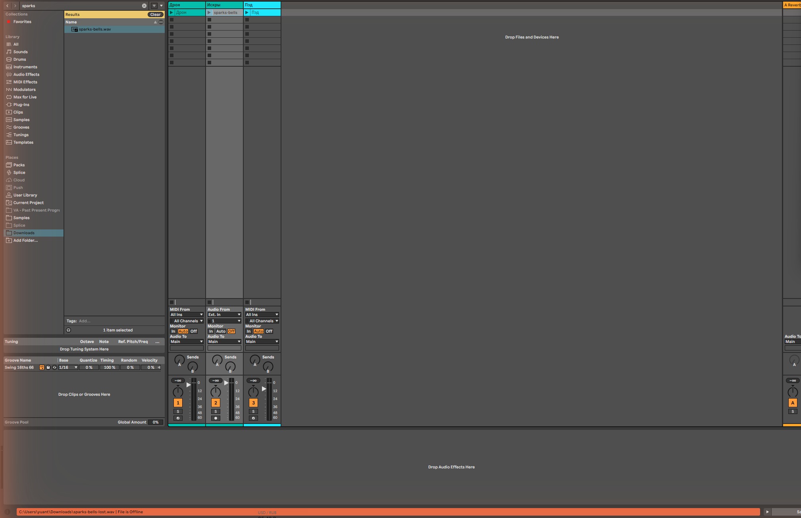Set Искры track monitor to Auto

(221, 331)
